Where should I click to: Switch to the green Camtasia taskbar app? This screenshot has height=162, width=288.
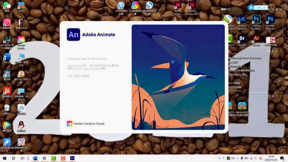click(x=54, y=158)
